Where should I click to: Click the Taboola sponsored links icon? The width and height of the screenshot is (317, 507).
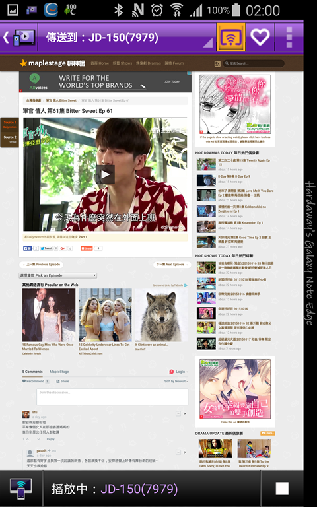click(186, 285)
